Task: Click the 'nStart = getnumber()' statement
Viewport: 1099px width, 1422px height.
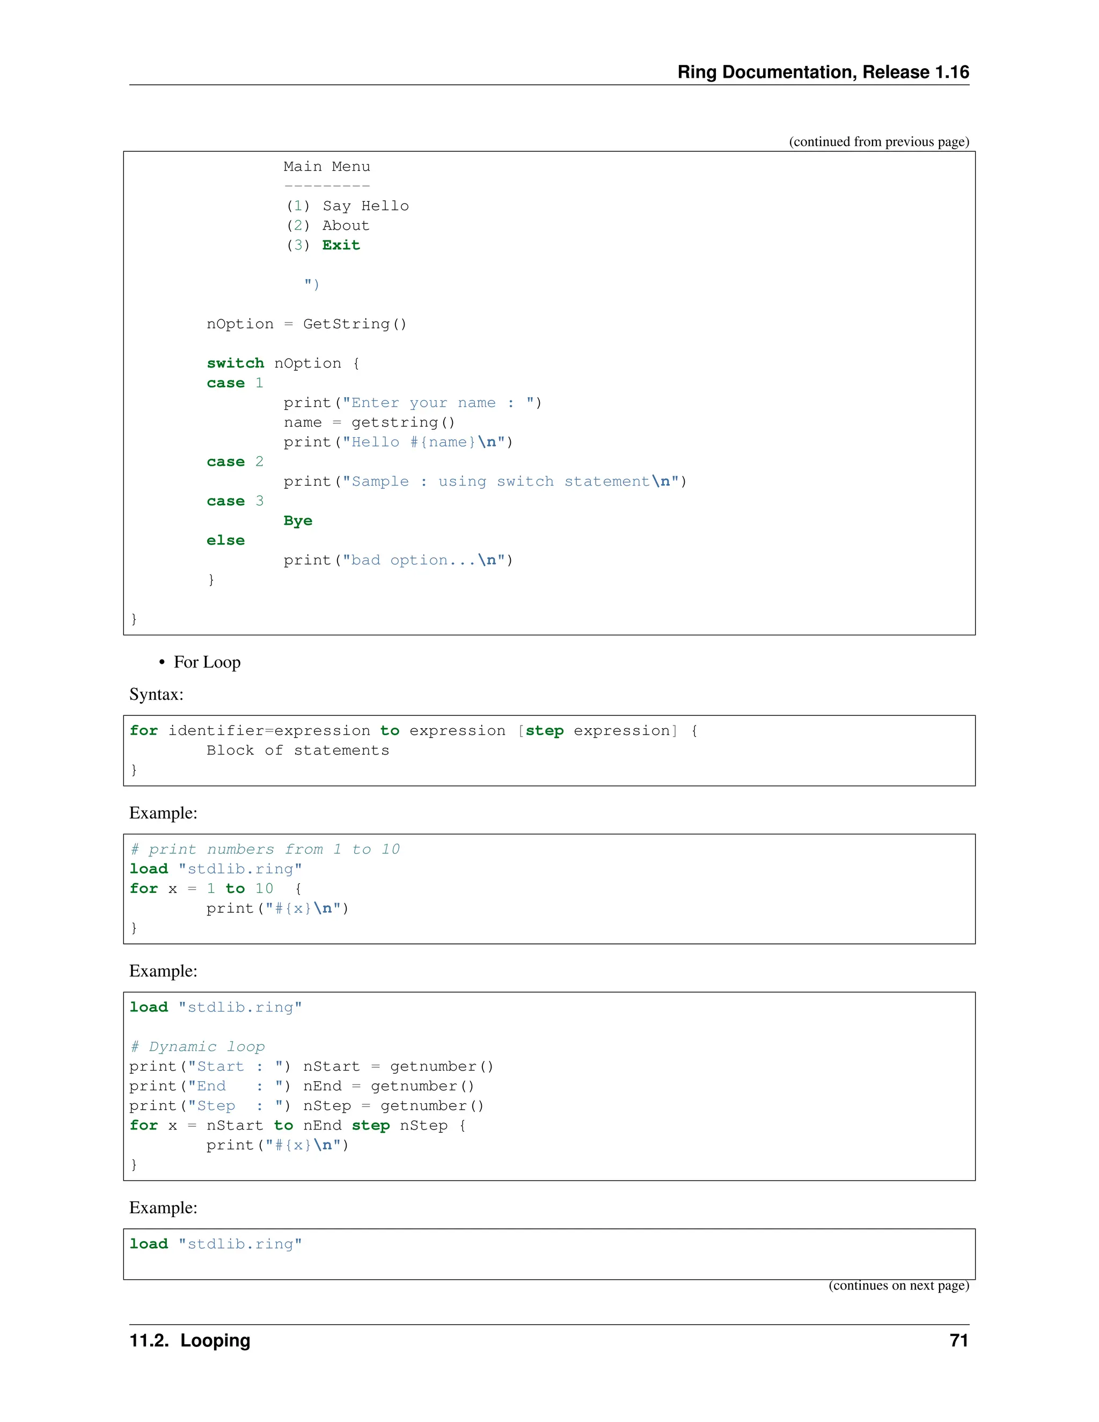Action: [398, 1067]
